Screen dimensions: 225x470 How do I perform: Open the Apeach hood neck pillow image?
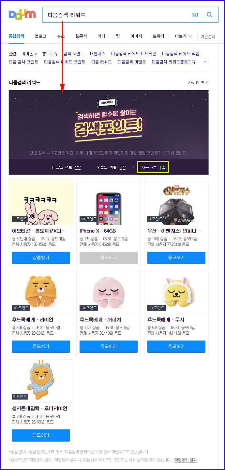click(x=109, y=293)
